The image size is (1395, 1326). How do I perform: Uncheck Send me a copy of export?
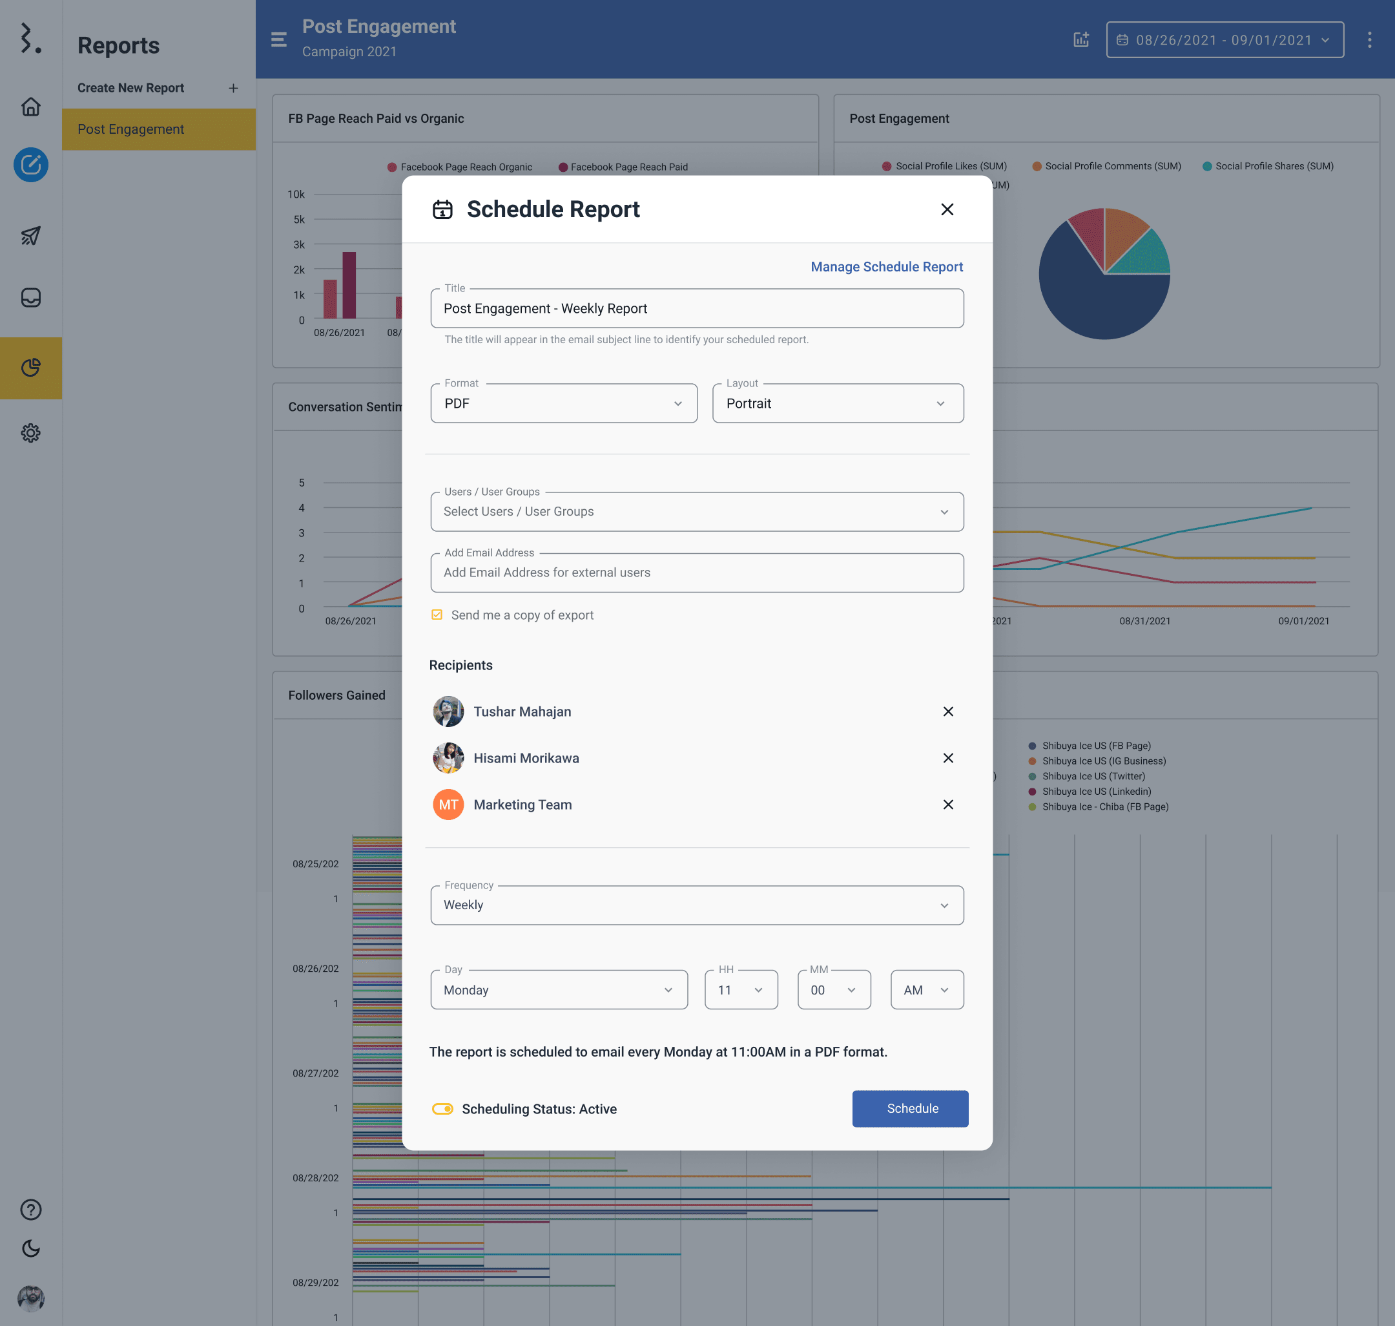point(437,615)
